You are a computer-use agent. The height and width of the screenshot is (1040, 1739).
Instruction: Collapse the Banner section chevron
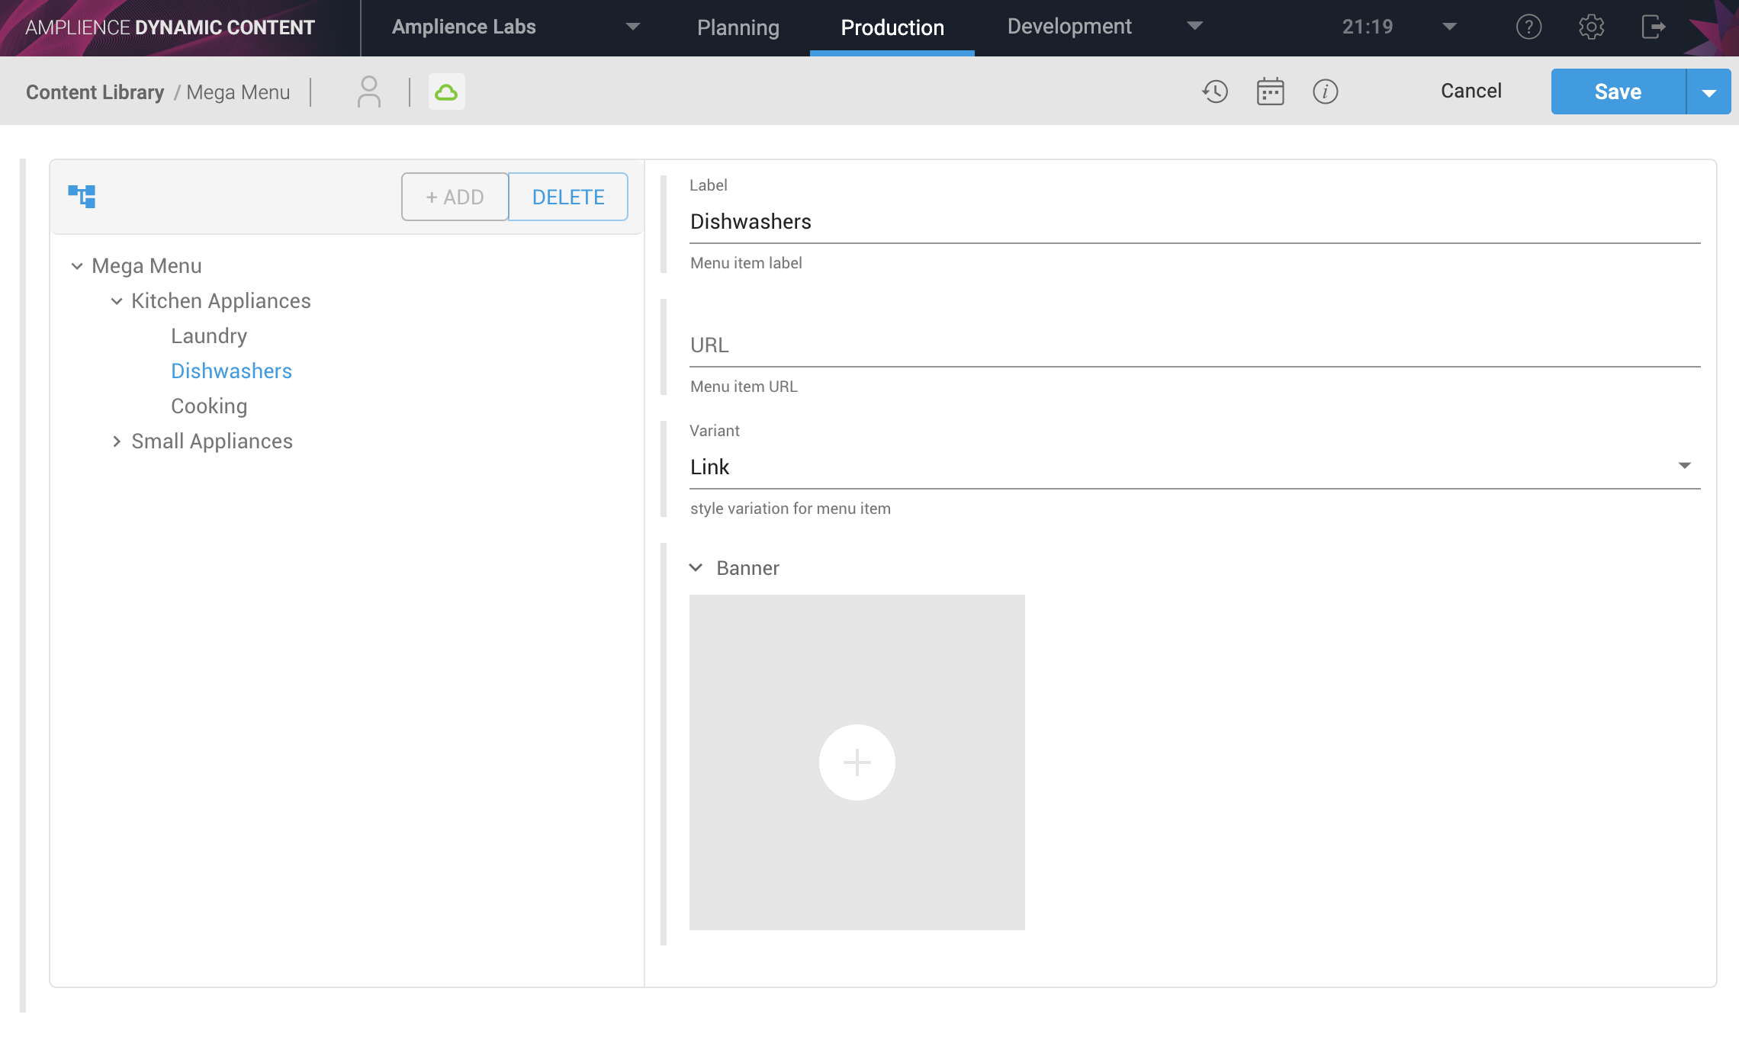coord(696,568)
